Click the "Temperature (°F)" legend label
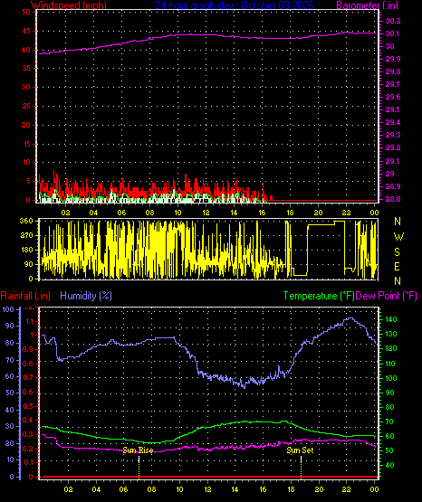The image size is (422, 502). (319, 296)
